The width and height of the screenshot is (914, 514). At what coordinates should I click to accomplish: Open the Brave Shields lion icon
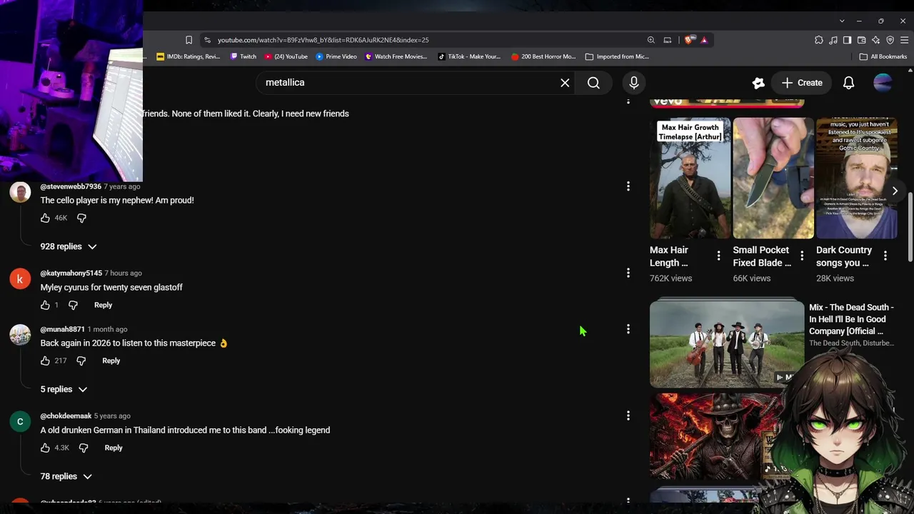688,40
